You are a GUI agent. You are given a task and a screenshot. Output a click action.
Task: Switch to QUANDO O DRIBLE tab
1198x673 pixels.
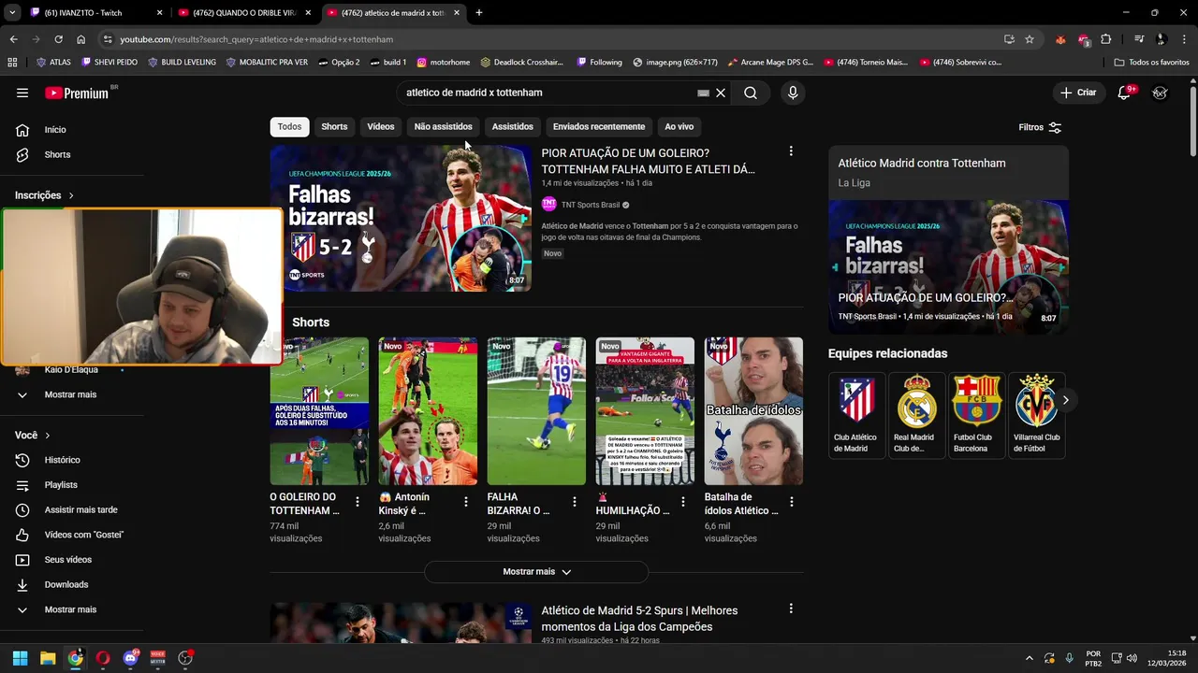click(x=247, y=13)
